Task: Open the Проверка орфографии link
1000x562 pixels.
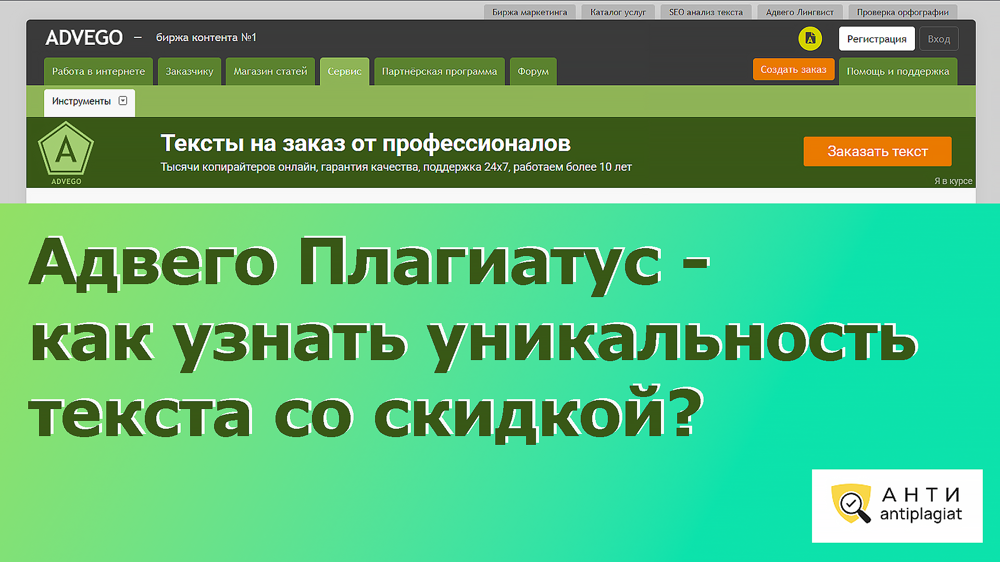Action: tap(903, 12)
